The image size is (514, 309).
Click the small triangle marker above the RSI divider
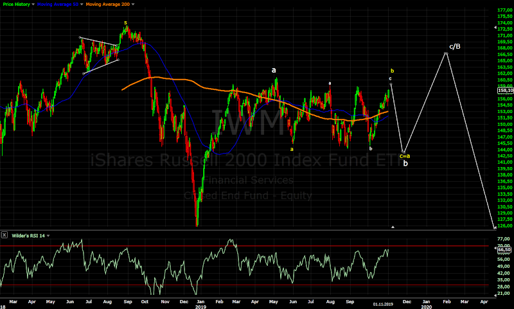[393, 227]
